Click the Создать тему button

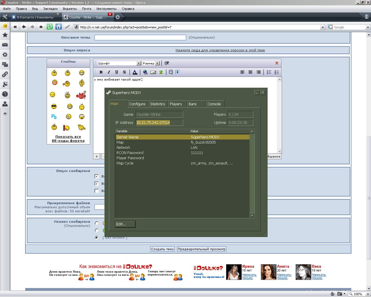162,249
